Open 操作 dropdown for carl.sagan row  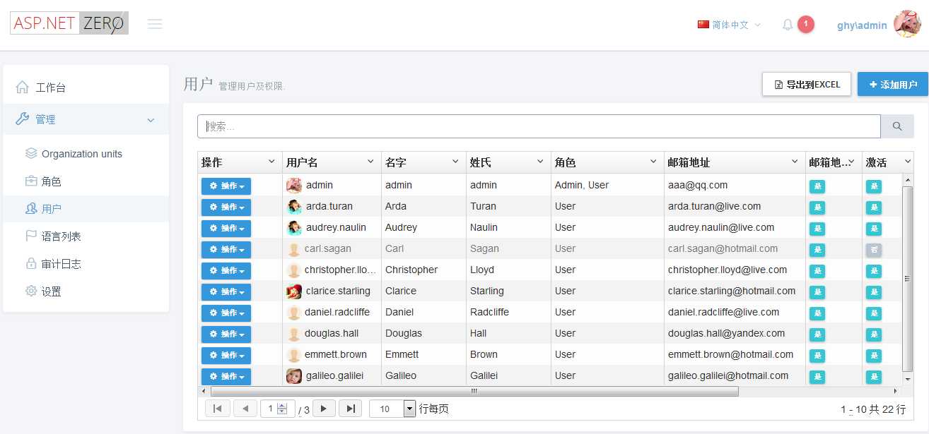(x=226, y=249)
